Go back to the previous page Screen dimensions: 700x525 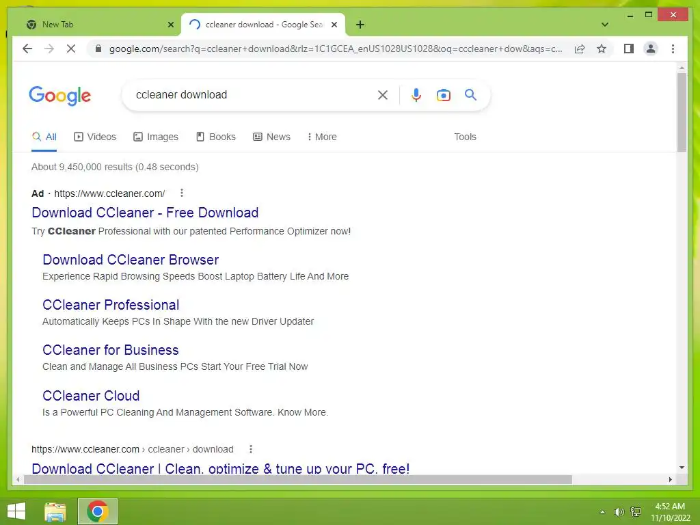(x=27, y=49)
